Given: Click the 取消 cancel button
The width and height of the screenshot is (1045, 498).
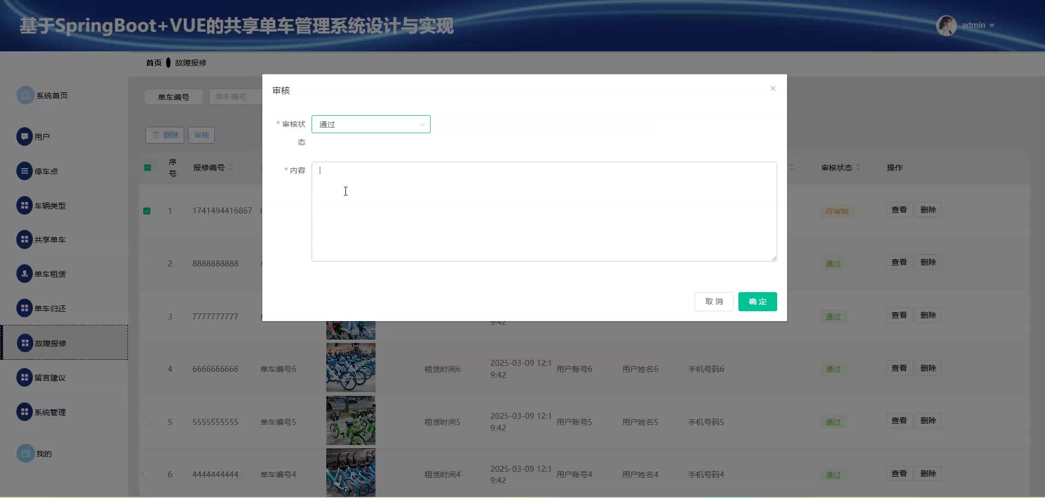Looking at the screenshot, I should tap(713, 301).
